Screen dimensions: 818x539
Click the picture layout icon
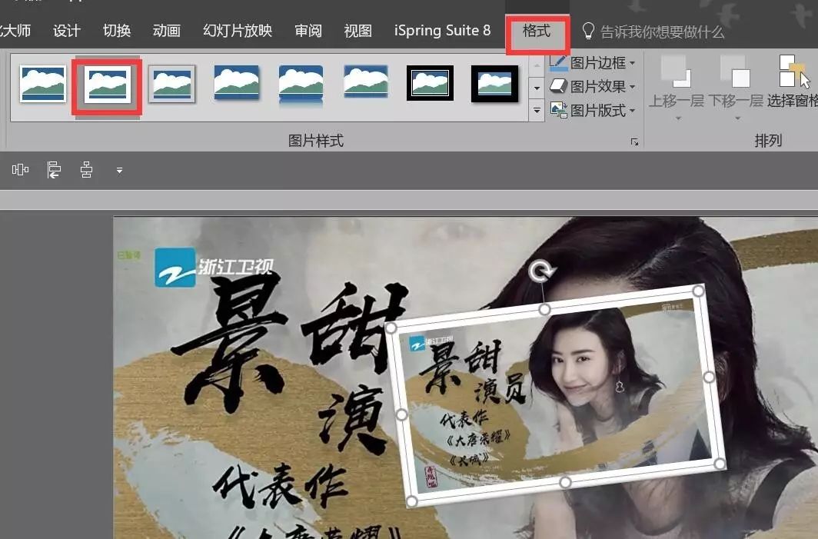(x=559, y=110)
